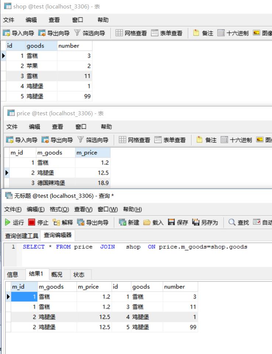Click the Explain (解释) query icon
Screen dimensions: 272x354
tap(56, 222)
